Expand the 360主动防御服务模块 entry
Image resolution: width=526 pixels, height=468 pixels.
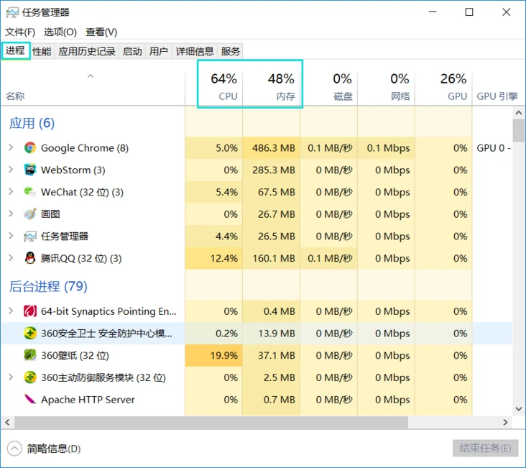[11, 377]
